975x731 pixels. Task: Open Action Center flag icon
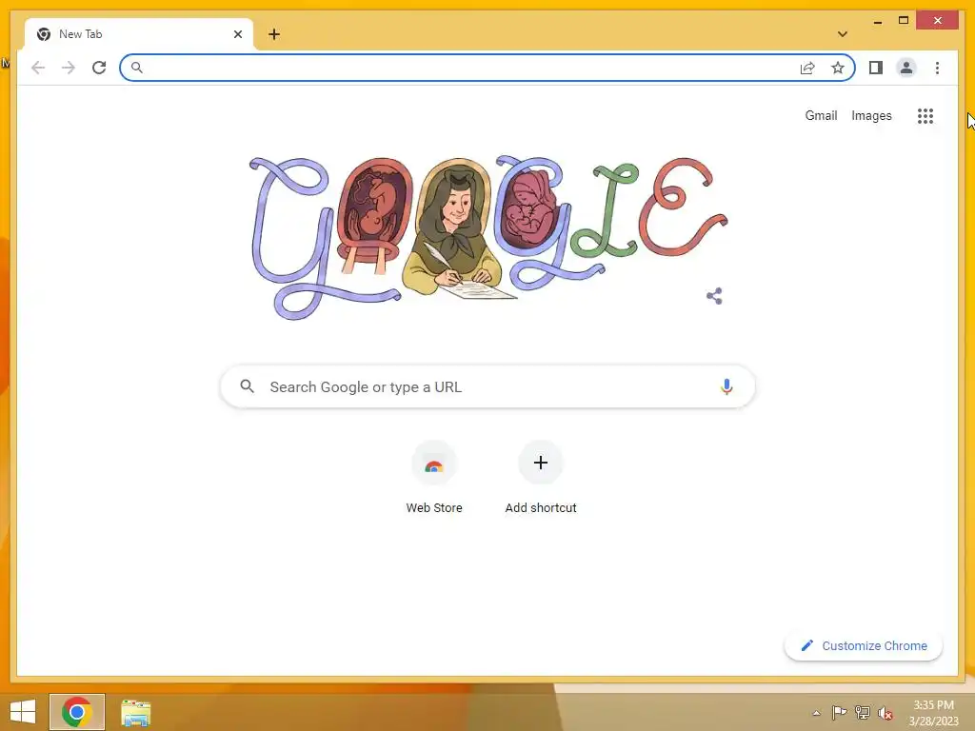[x=839, y=712]
